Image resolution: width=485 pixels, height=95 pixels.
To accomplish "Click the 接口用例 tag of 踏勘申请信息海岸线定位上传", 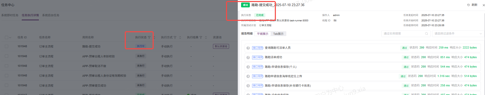I will click(x=257, y=76).
